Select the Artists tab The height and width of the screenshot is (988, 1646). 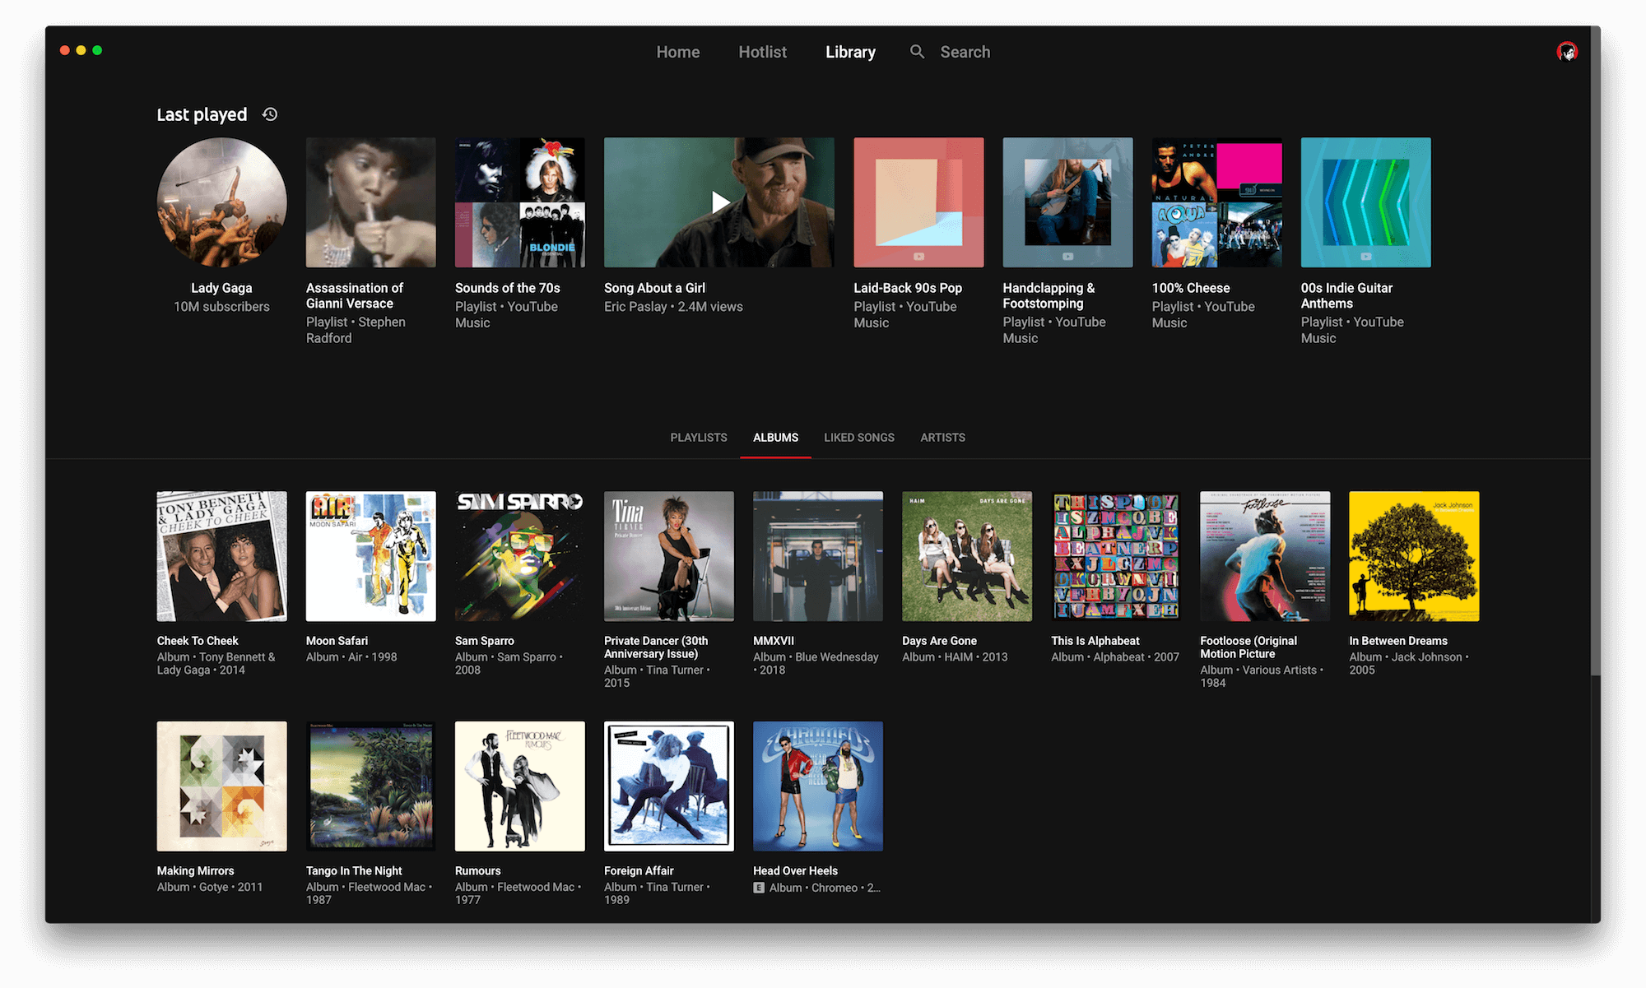[x=942, y=438]
